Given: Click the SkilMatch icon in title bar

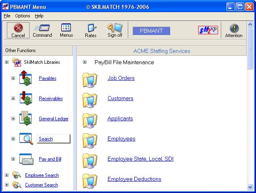Looking at the screenshot, I should 6,7.
